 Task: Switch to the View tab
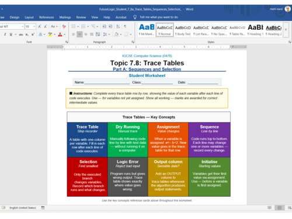pyautogui.click(x=95, y=18)
